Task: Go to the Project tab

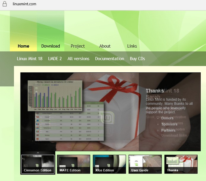Action: pos(78,46)
